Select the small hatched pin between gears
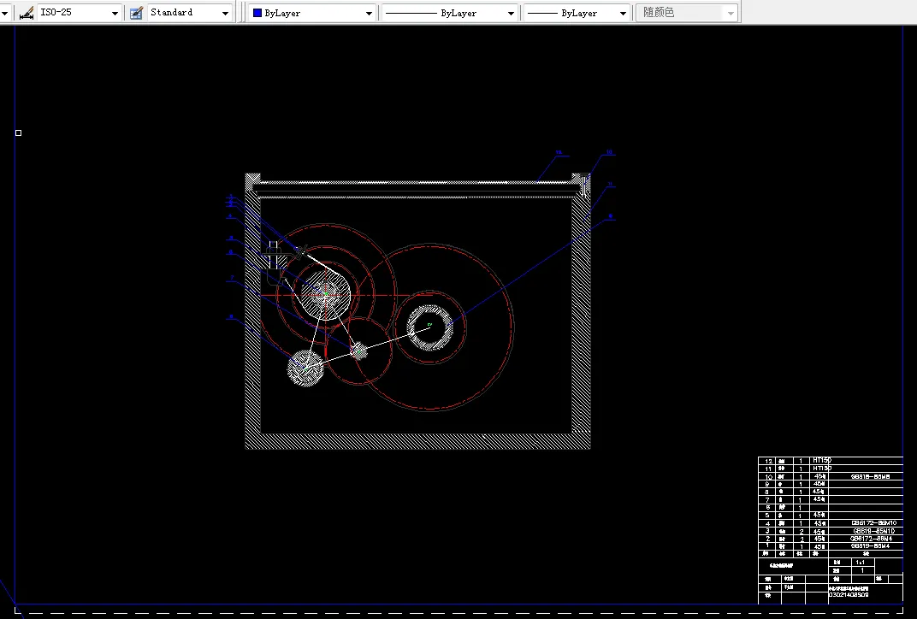This screenshot has width=917, height=619. coord(358,351)
